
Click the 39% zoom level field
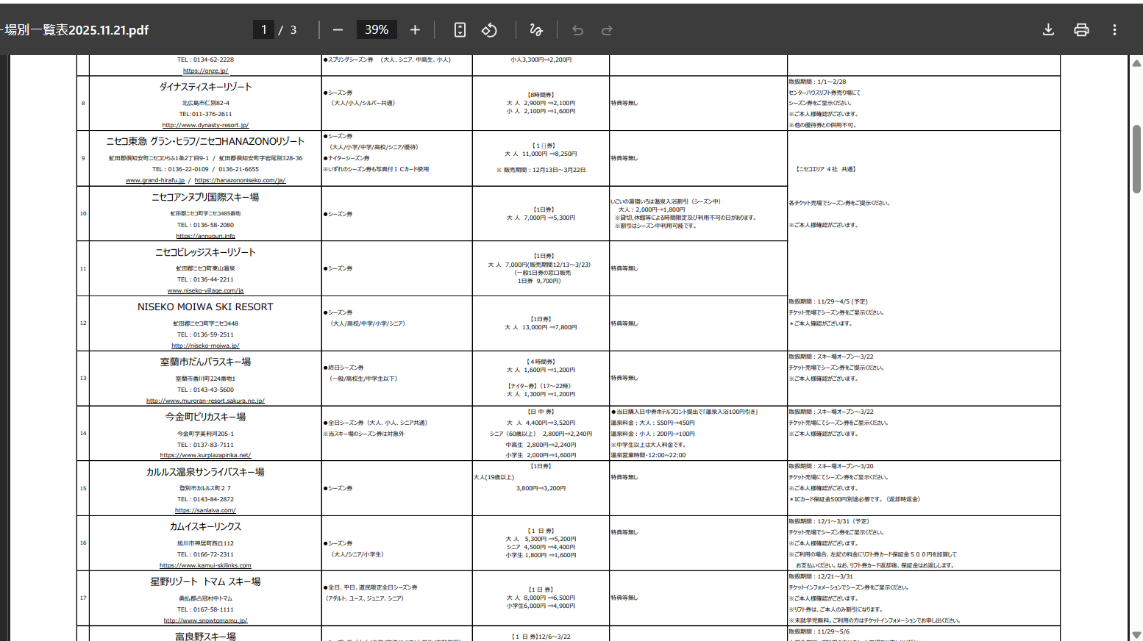pyautogui.click(x=377, y=30)
